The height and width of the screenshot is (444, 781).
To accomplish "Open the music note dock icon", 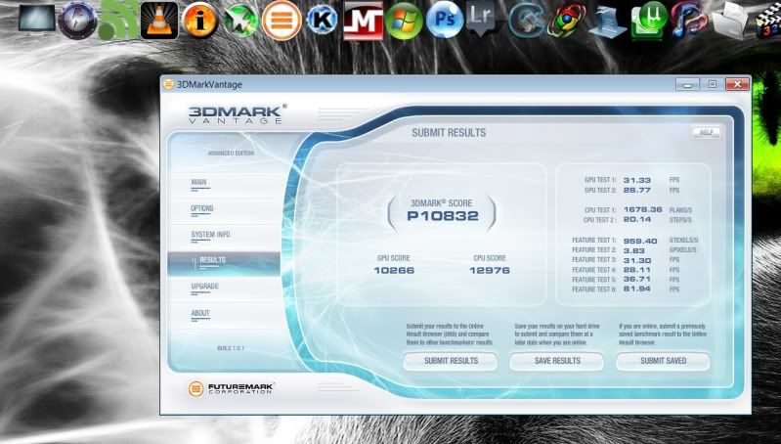I will [689, 20].
